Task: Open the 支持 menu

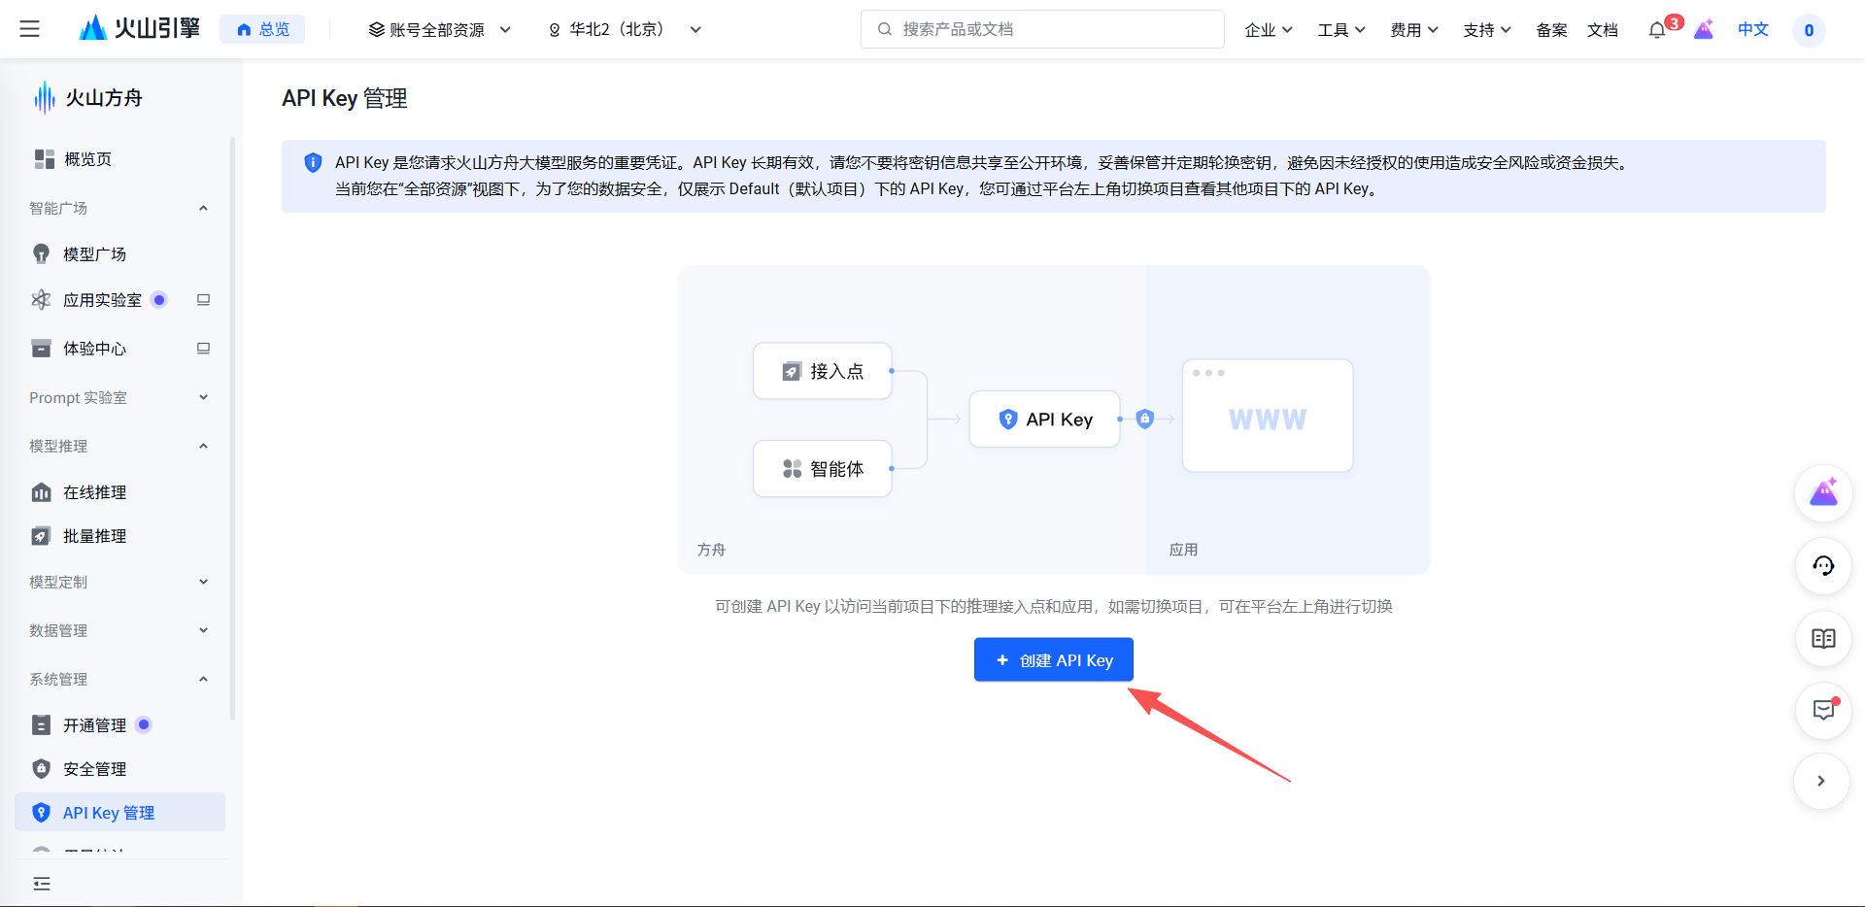Action: click(1487, 30)
